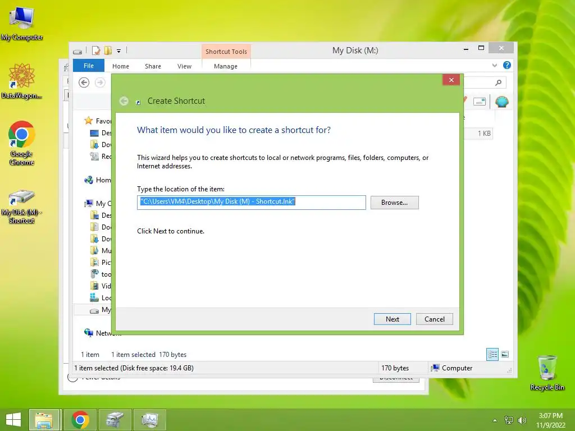The image size is (575, 431).
Task: Click the Shortcut Tools contextual tab header
Action: coord(226,52)
